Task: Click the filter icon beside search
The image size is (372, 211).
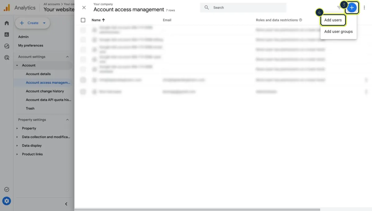Action: coord(339,7)
